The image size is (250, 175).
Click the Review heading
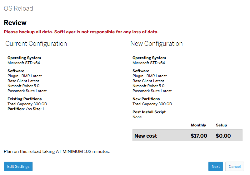15,23
